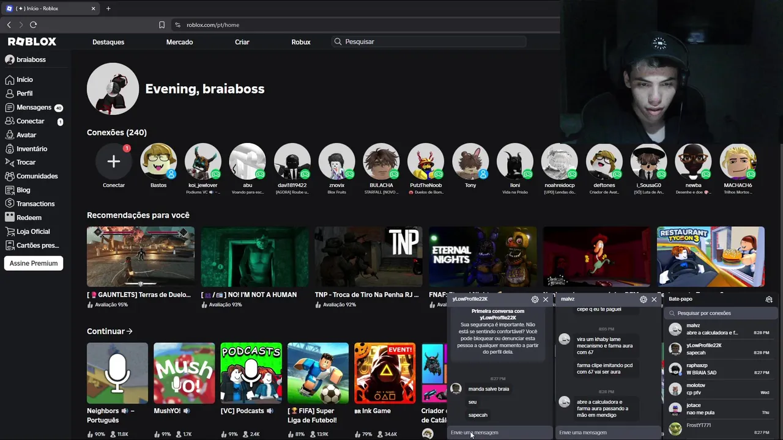Click the Roblox logo
Image resolution: width=783 pixels, height=440 pixels.
[x=32, y=42]
